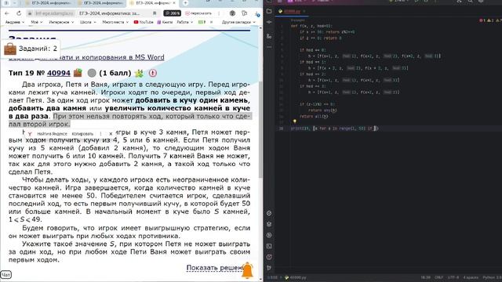Open PyCharm settings gear icon
The width and height of the screenshot is (502, 282).
click(x=481, y=2)
